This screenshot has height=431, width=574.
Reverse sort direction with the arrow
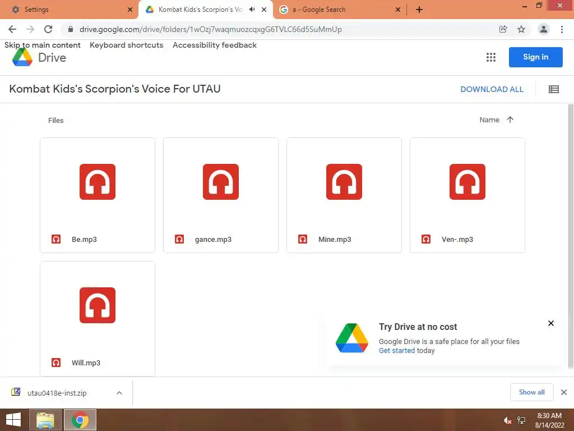[x=510, y=120]
